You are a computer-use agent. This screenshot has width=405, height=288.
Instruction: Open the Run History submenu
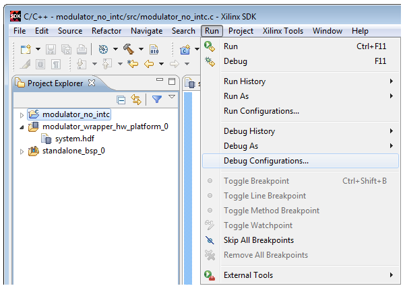301,81
